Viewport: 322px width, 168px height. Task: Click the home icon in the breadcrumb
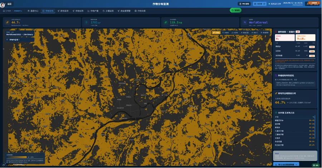tap(4, 11)
